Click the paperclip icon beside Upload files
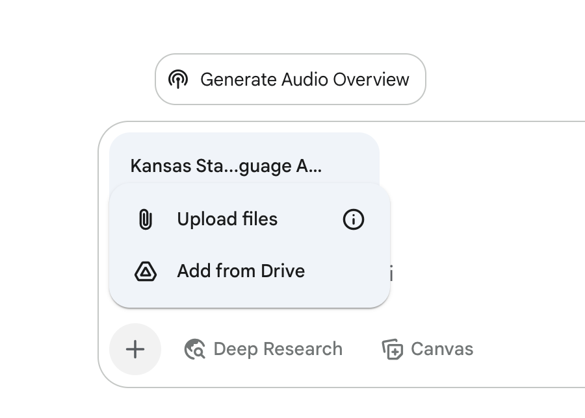Image resolution: width=585 pixels, height=418 pixels. pyautogui.click(x=146, y=219)
